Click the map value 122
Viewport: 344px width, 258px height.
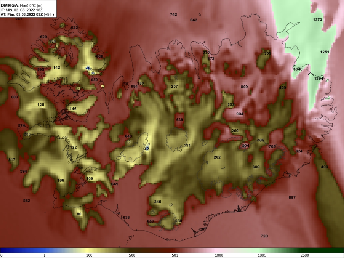[73, 147]
